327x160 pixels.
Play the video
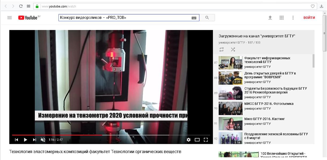[x=25, y=139]
